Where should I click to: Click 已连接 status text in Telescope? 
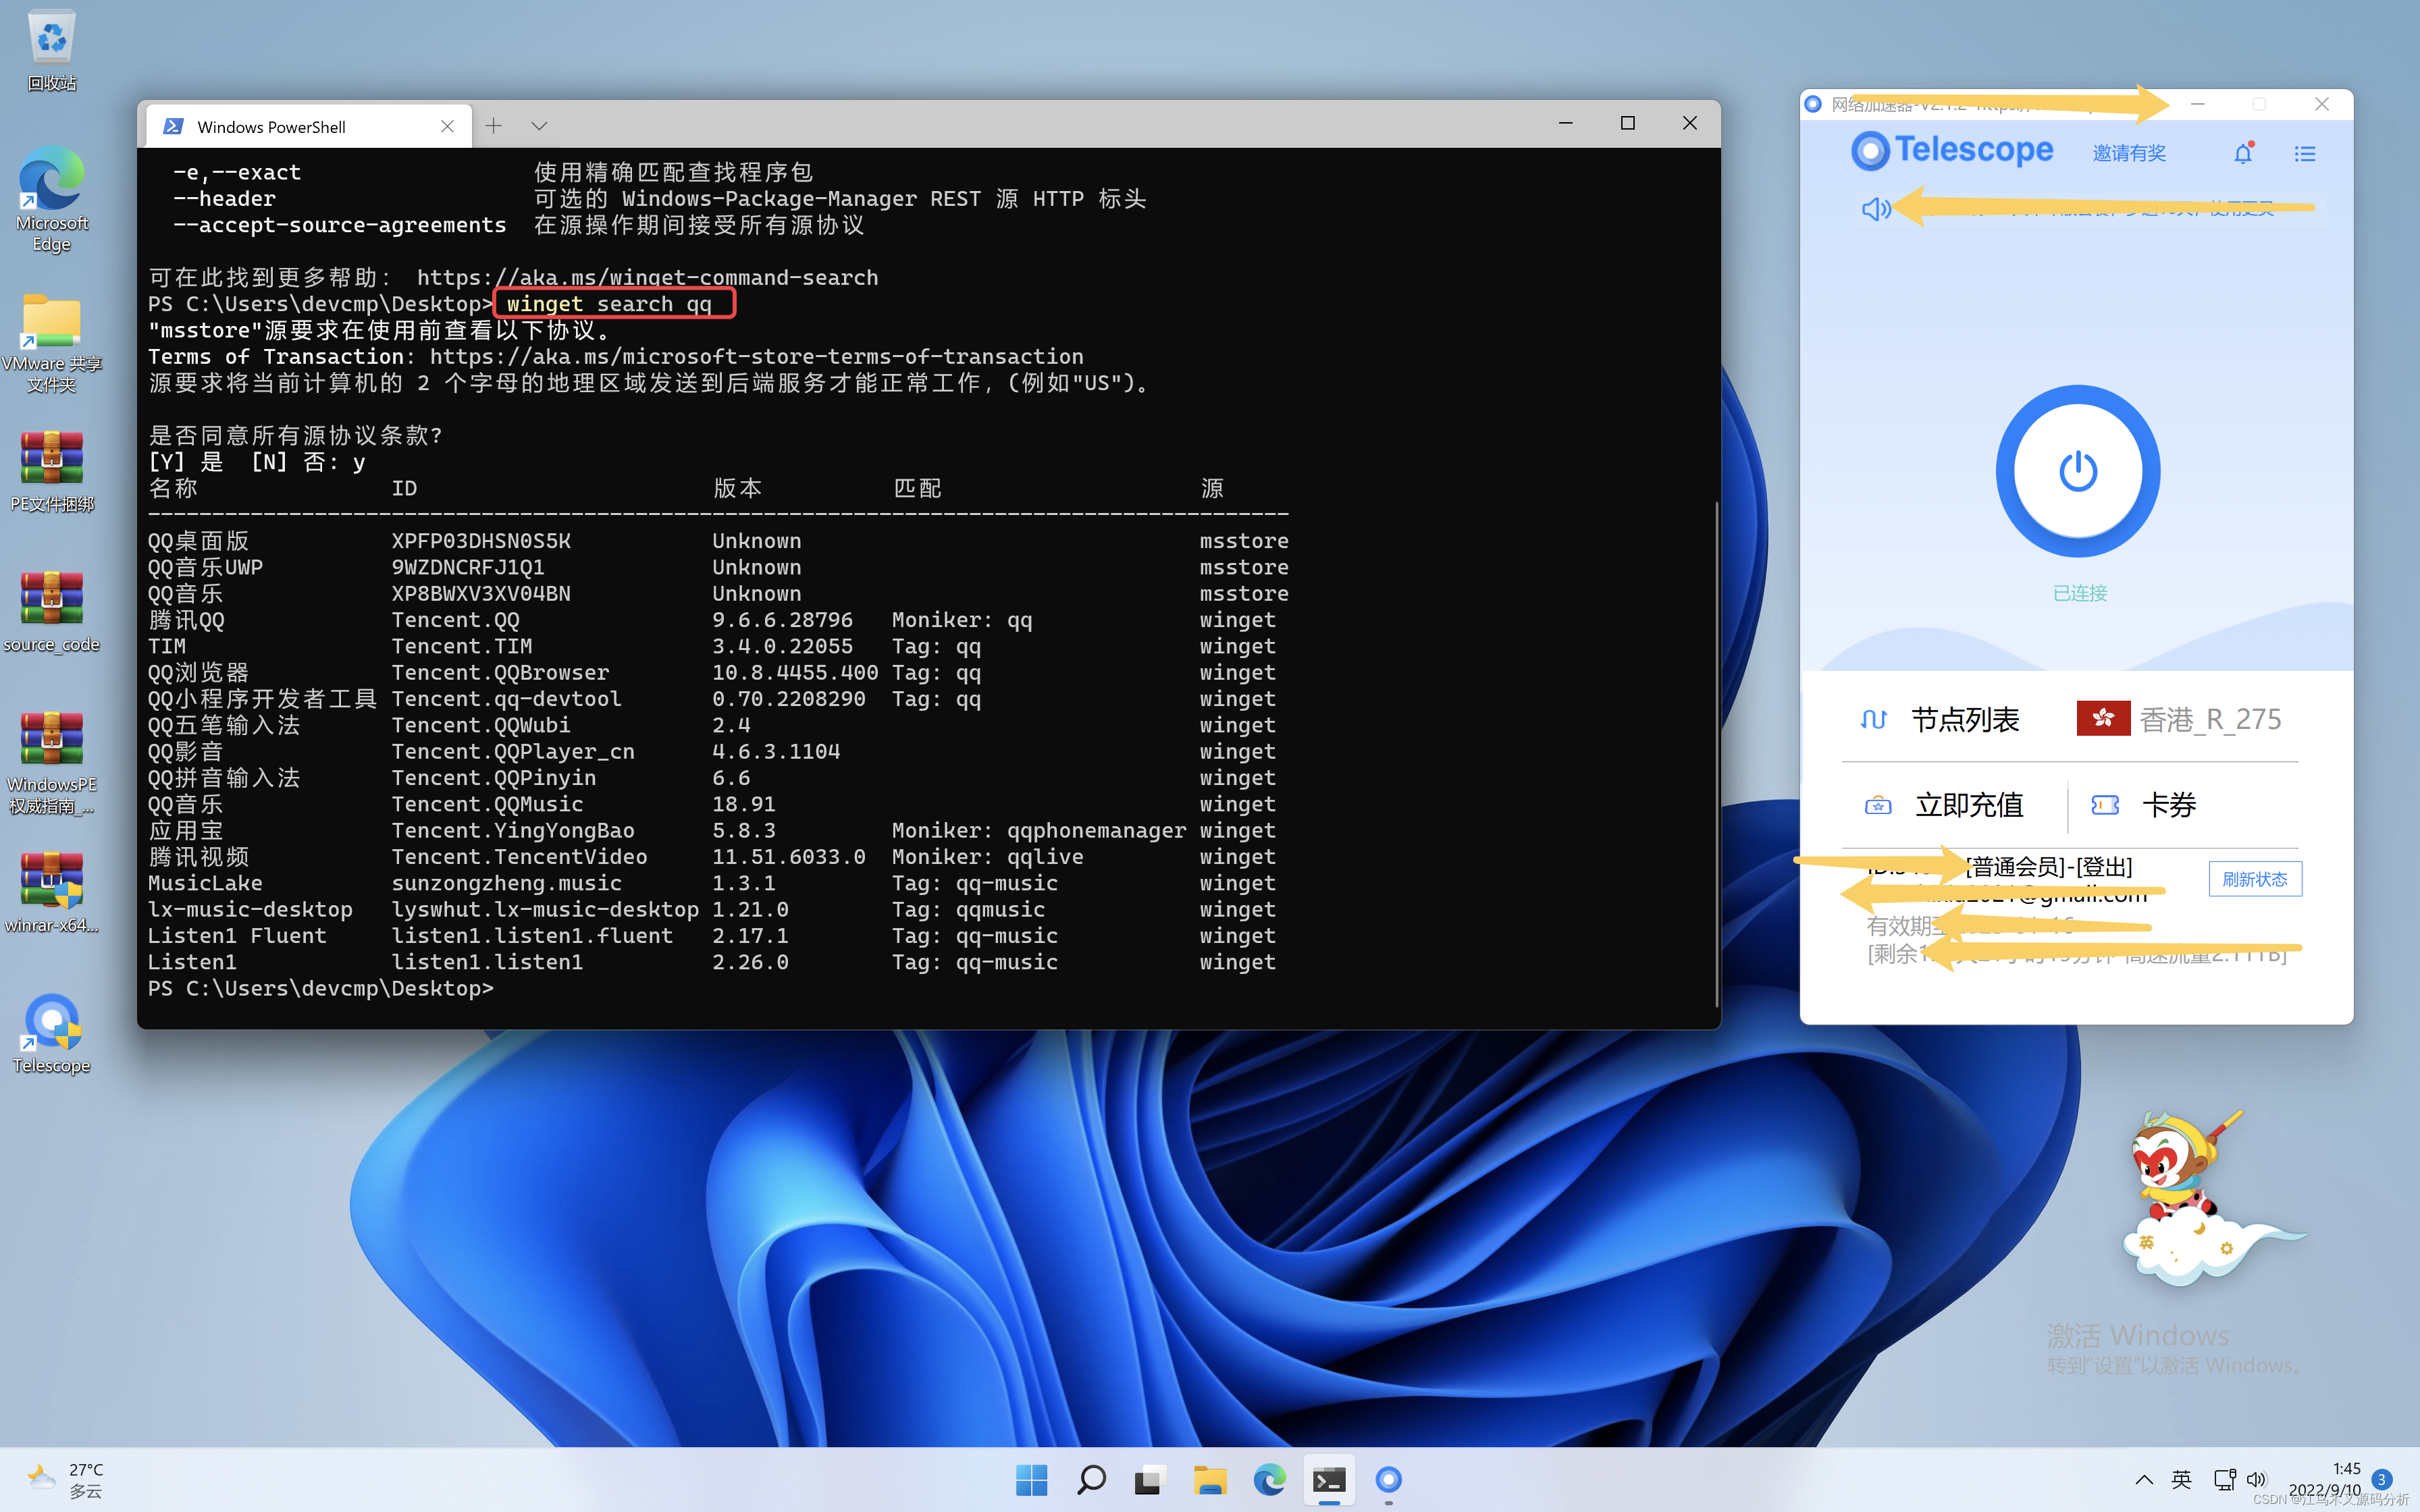pyautogui.click(x=2079, y=593)
